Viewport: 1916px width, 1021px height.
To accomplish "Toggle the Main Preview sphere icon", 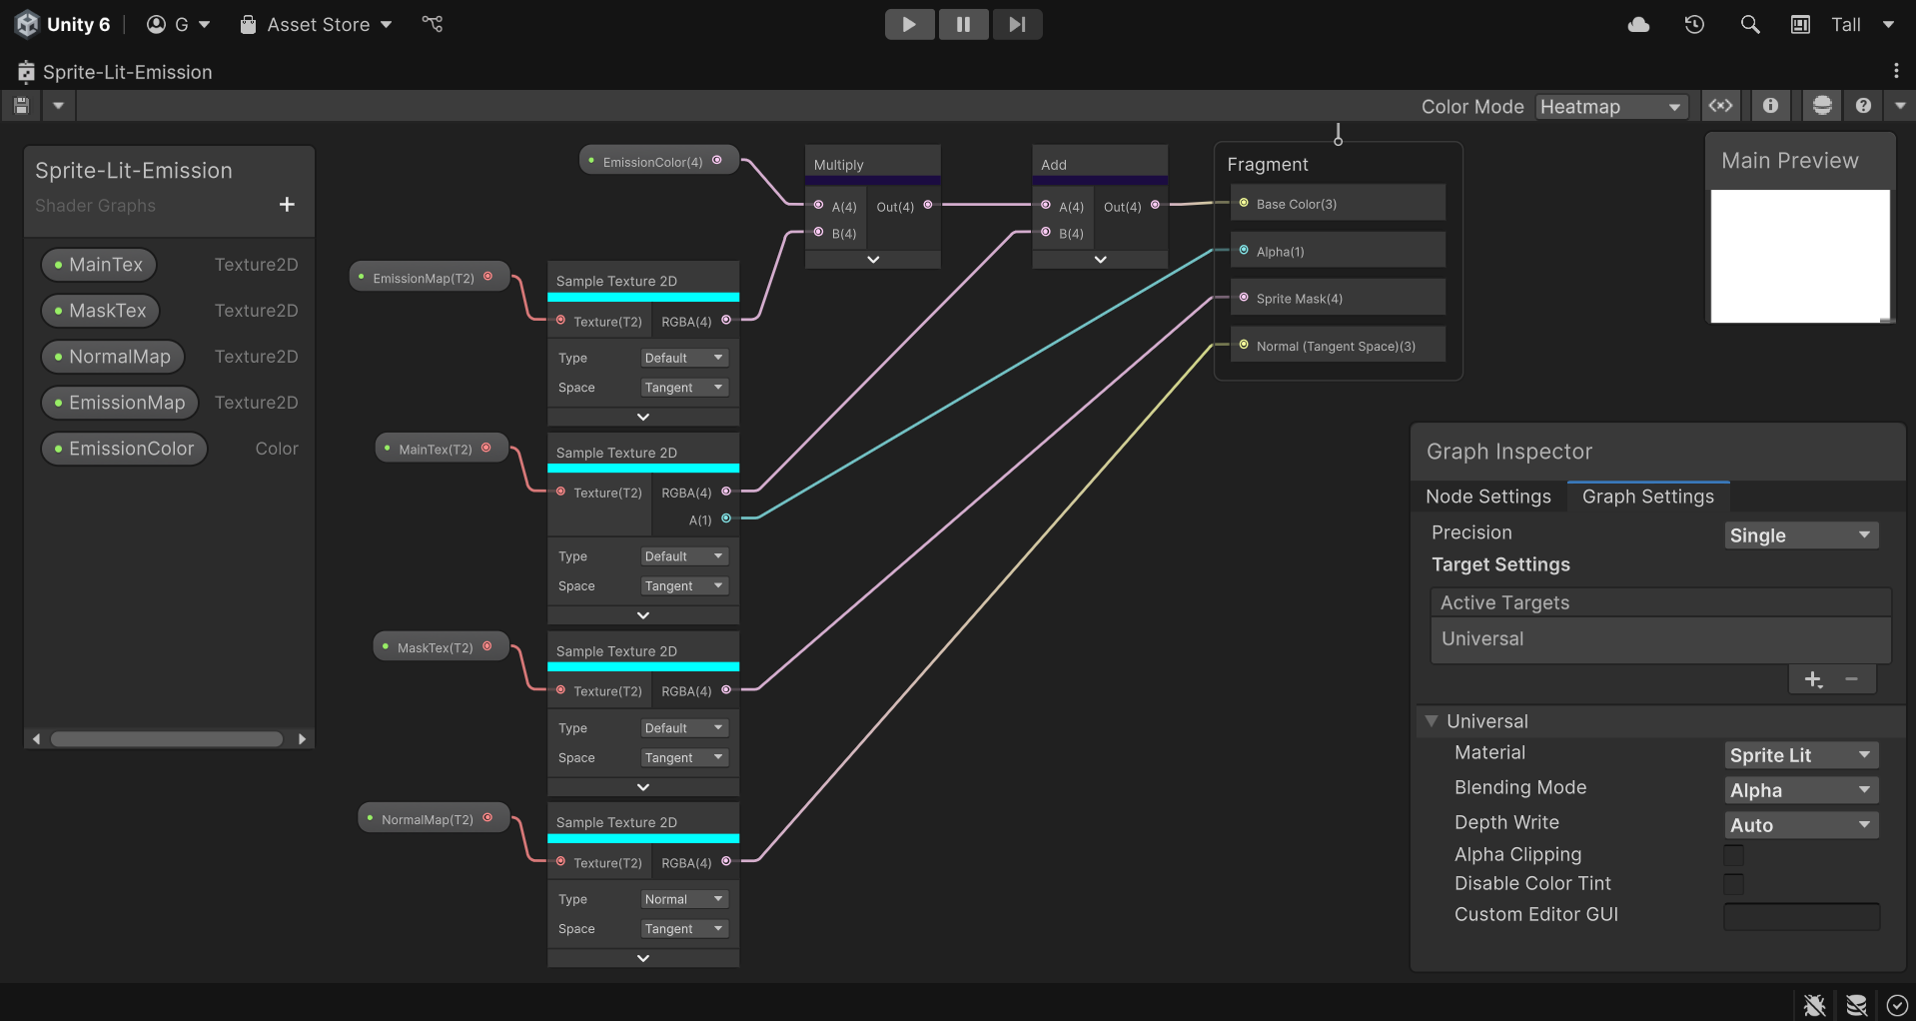I will pos(1822,106).
